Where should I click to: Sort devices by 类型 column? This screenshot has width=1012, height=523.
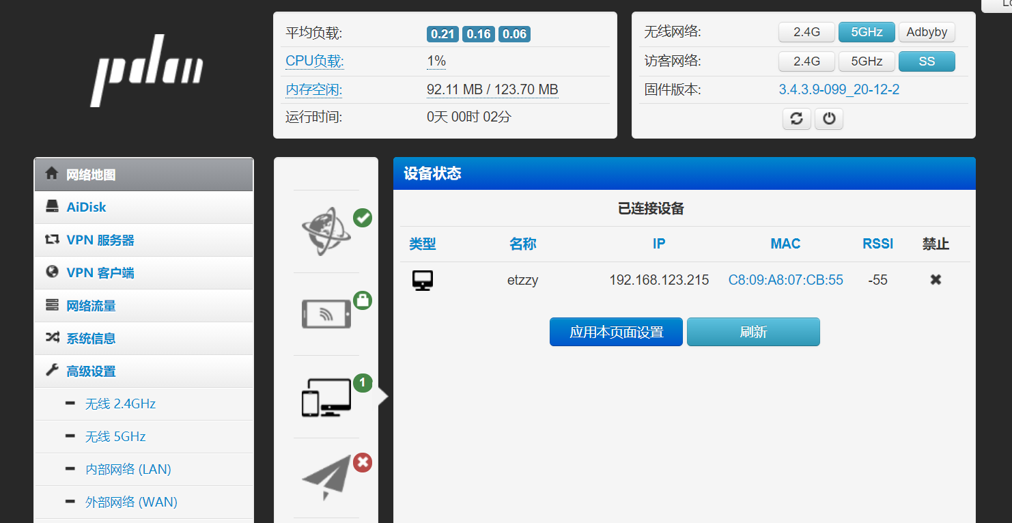click(x=423, y=244)
